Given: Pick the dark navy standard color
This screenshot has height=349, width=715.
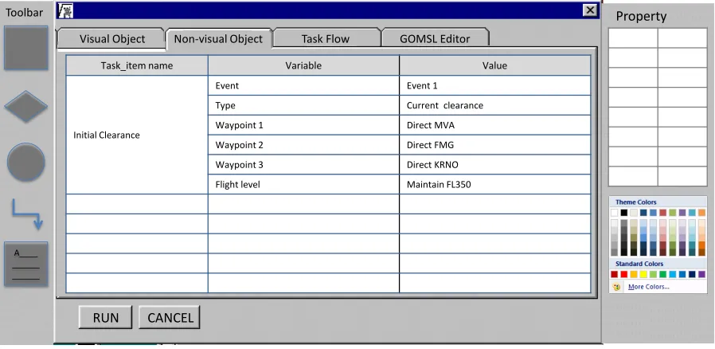Looking at the screenshot, I should click(x=692, y=274).
